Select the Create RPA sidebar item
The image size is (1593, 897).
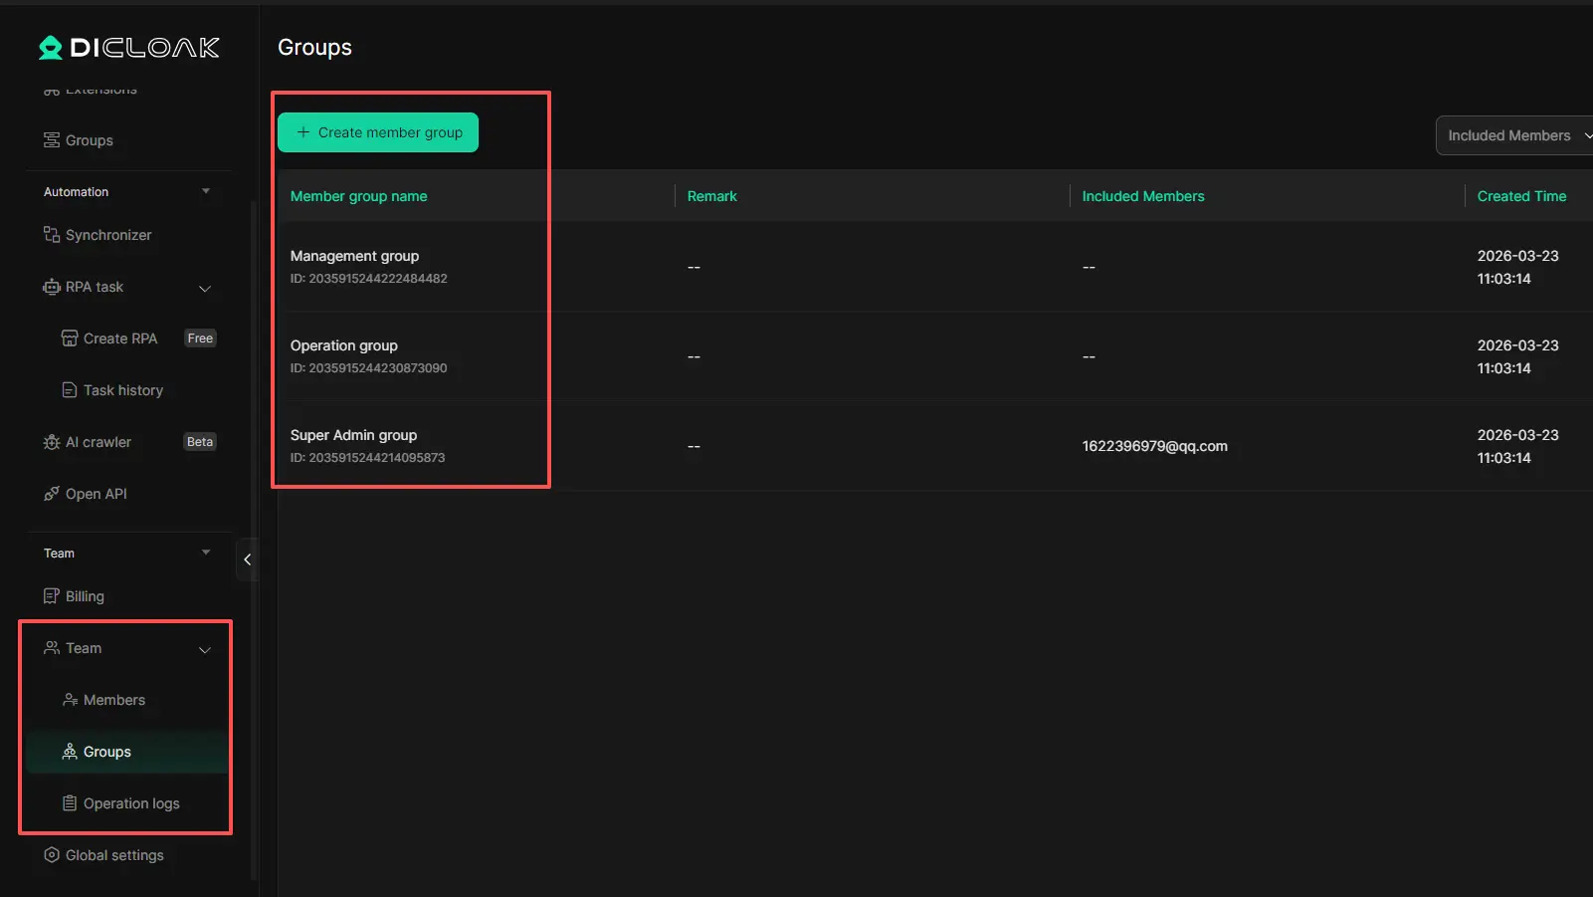(x=119, y=338)
